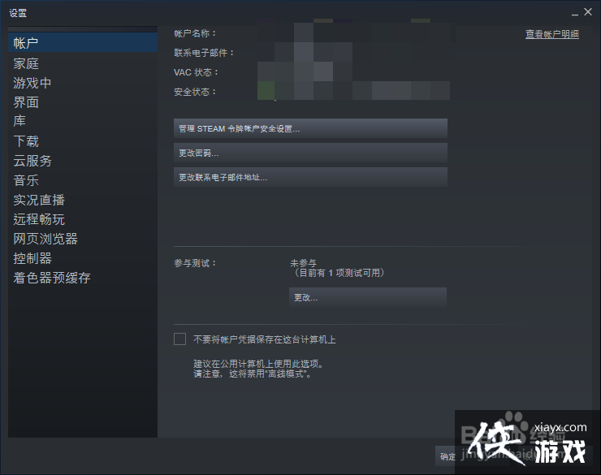
Task: Click the VAC 状态 label
Action: point(196,72)
